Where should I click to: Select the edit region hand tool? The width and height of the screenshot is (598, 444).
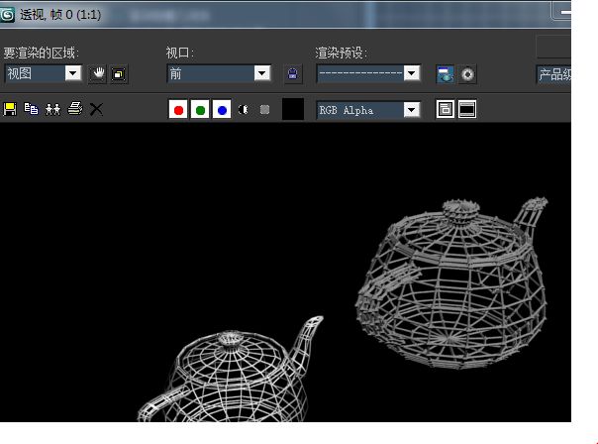click(98, 73)
